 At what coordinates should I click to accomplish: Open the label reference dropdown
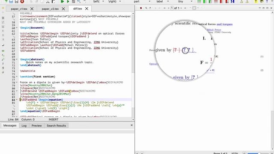point(168,1)
